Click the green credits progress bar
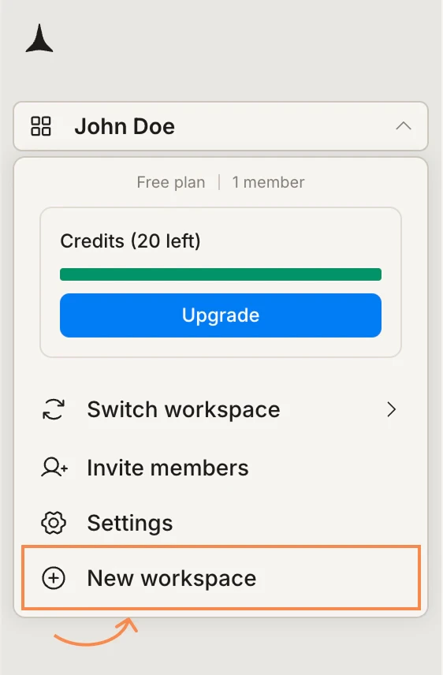Viewport: 443px width, 675px height. (221, 274)
